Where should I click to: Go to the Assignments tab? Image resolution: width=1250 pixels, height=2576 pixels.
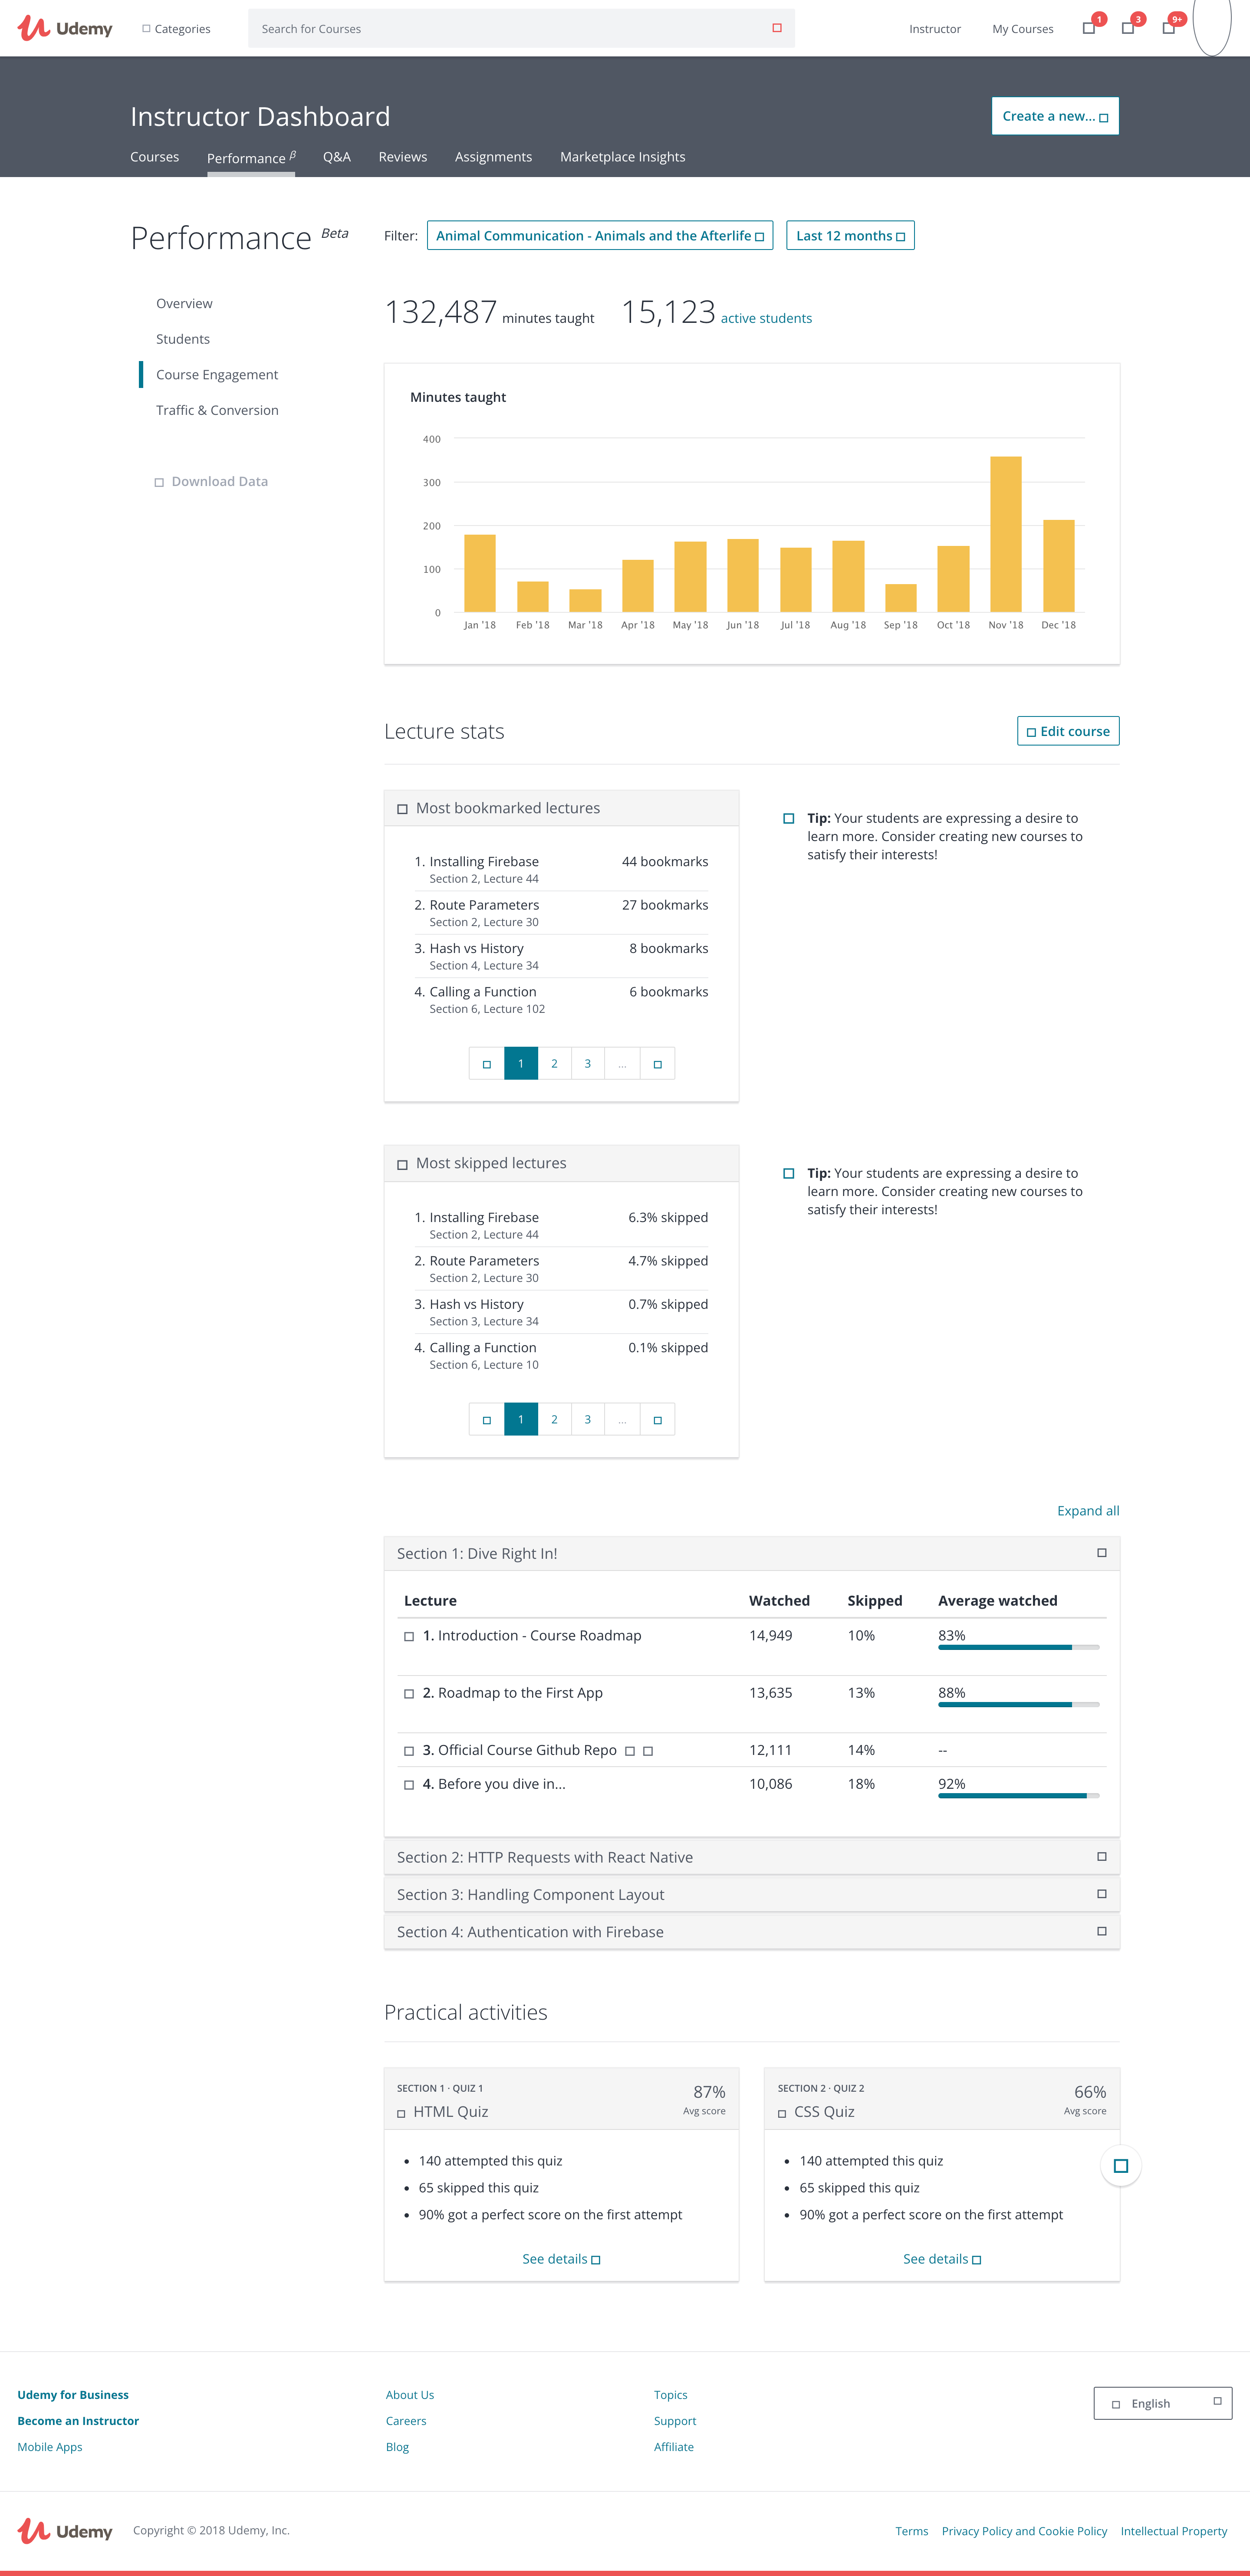coord(493,157)
